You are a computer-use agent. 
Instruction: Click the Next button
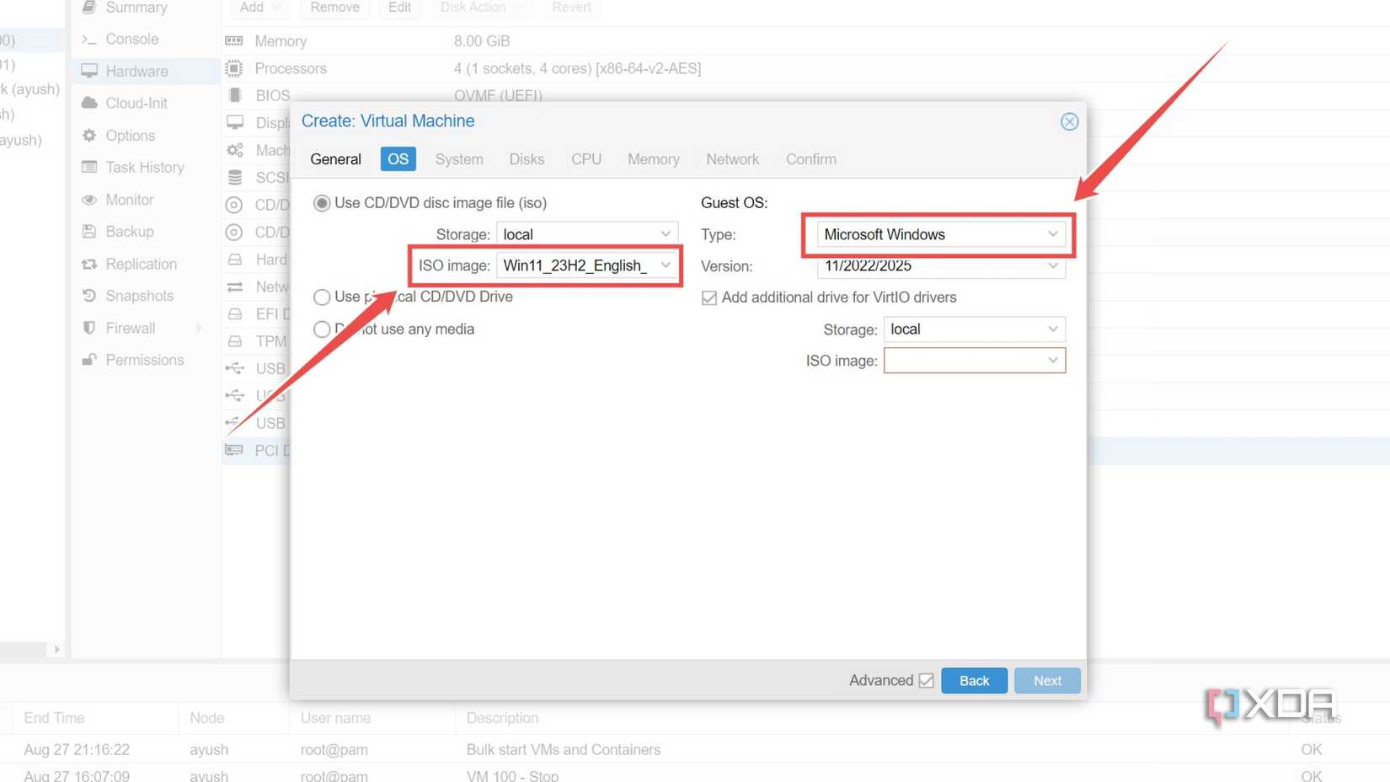coord(1047,681)
